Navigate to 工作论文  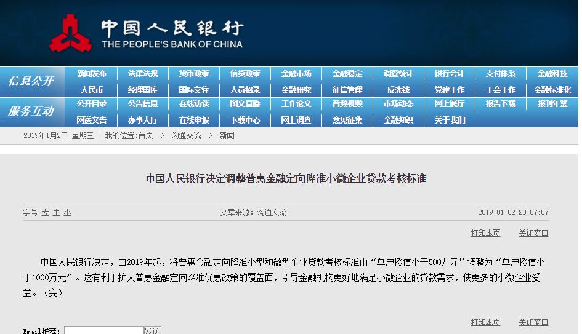click(296, 104)
